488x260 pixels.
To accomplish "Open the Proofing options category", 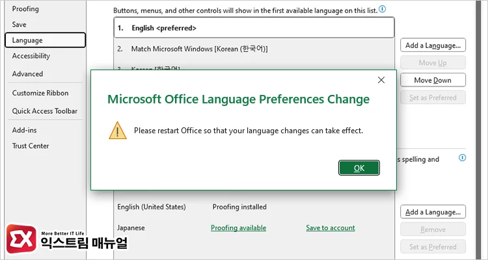I will [25, 9].
